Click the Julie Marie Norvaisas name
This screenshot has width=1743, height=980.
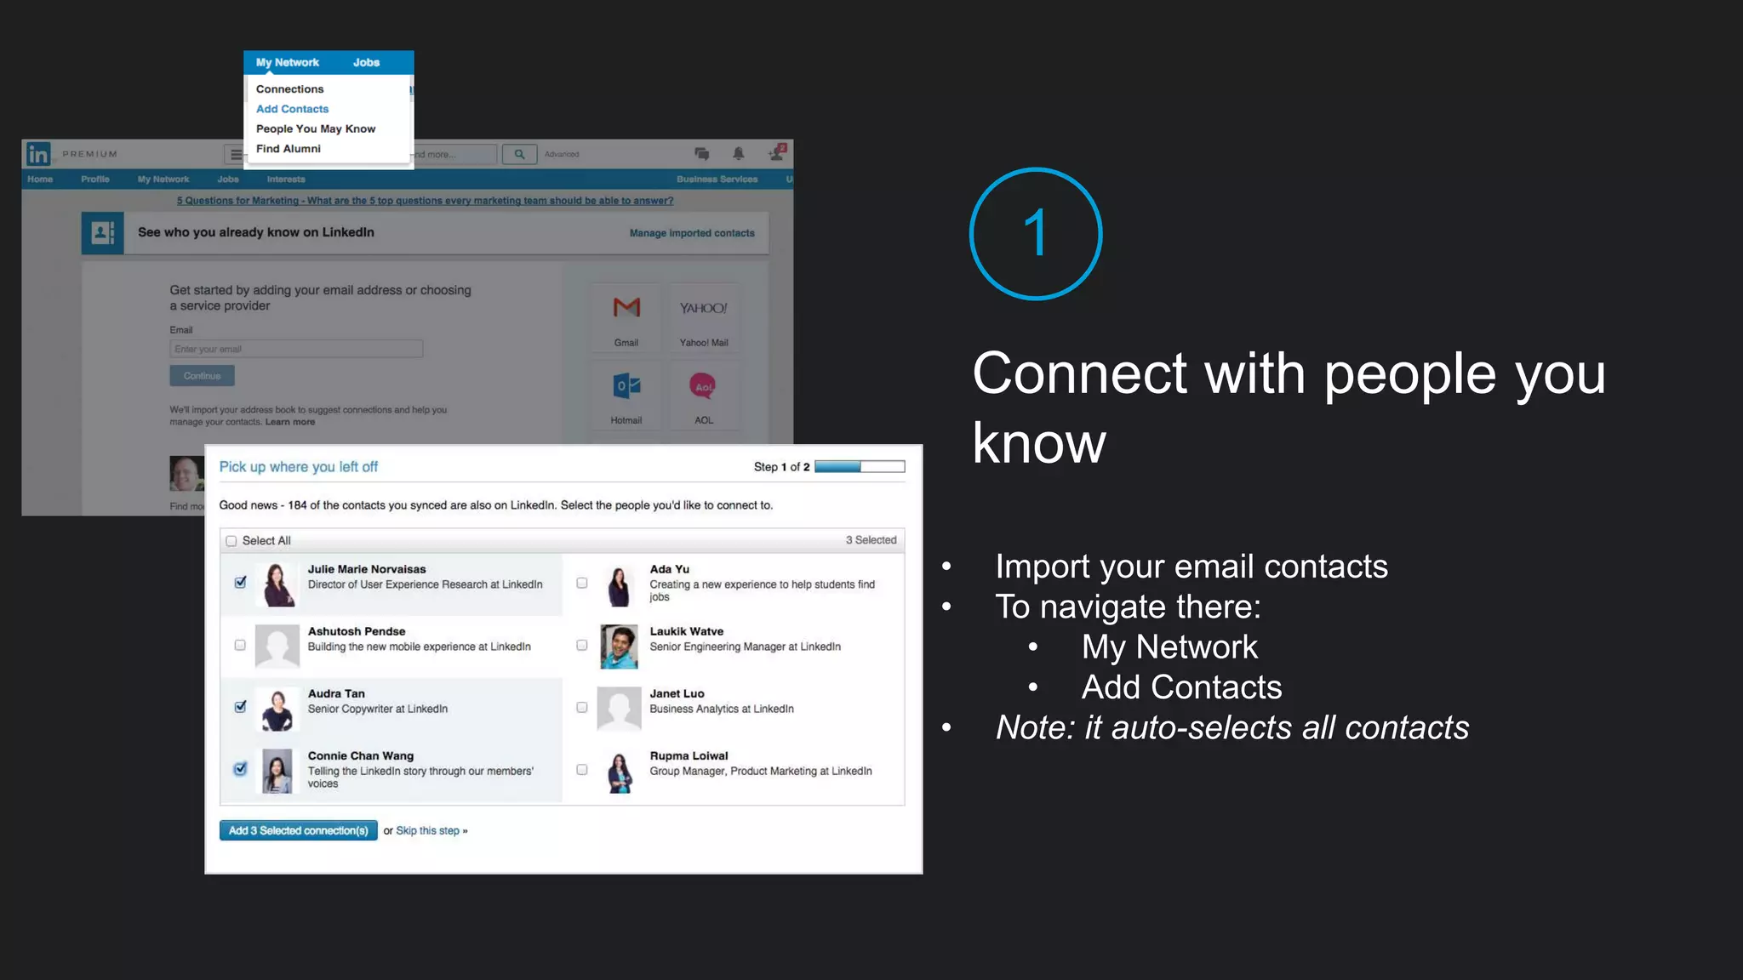point(367,570)
